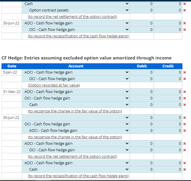
Task: Click Credit field of last Cash row, lower table
Action: (168, 170)
